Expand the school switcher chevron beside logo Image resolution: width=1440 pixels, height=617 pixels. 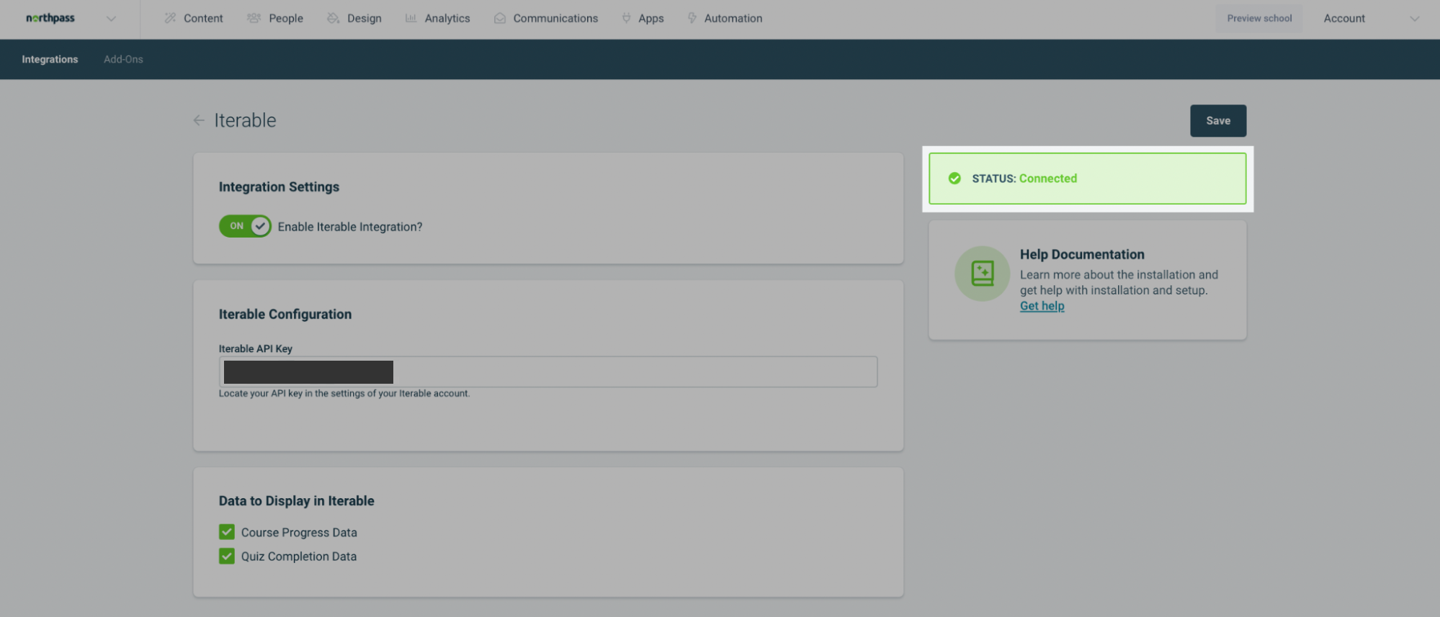pyautogui.click(x=111, y=19)
